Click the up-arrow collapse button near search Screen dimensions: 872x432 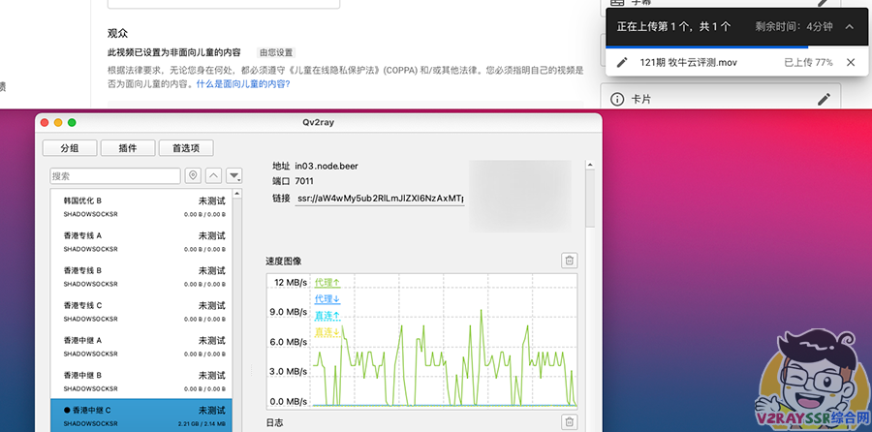coord(213,175)
